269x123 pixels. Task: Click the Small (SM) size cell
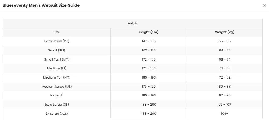pyautogui.click(x=57, y=50)
